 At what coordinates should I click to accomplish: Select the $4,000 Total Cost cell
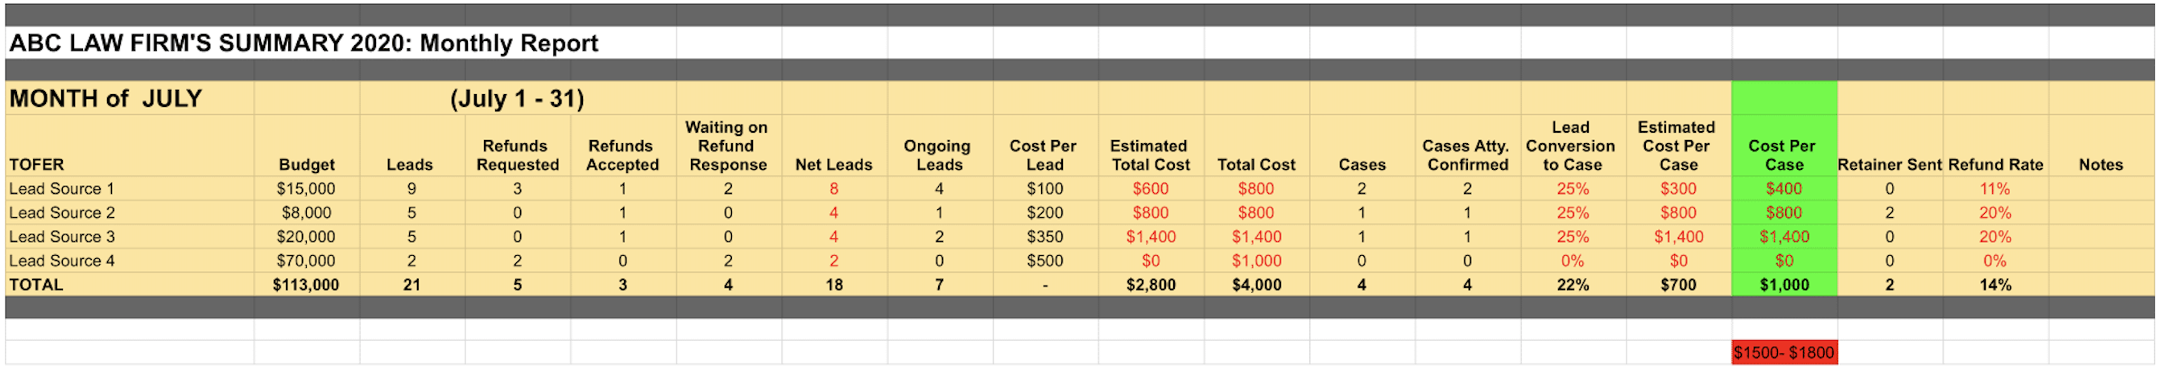click(x=1257, y=285)
